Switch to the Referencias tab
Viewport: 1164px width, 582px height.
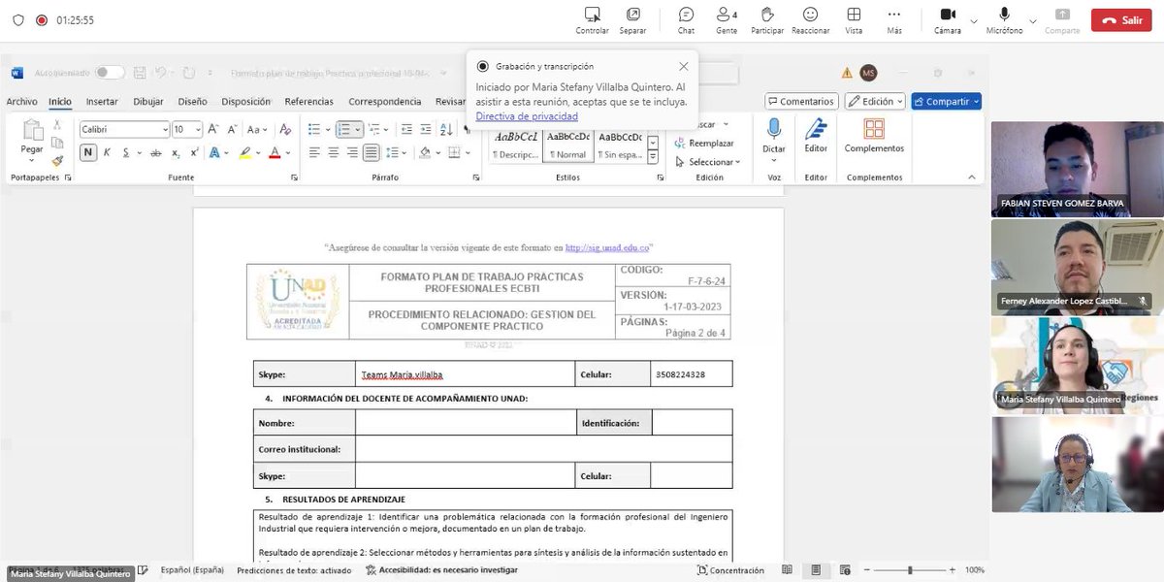pos(309,101)
